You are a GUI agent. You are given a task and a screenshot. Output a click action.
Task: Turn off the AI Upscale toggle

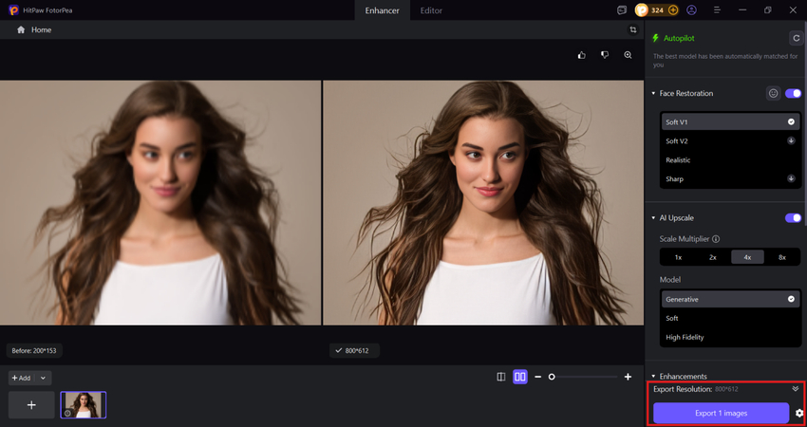tap(794, 218)
